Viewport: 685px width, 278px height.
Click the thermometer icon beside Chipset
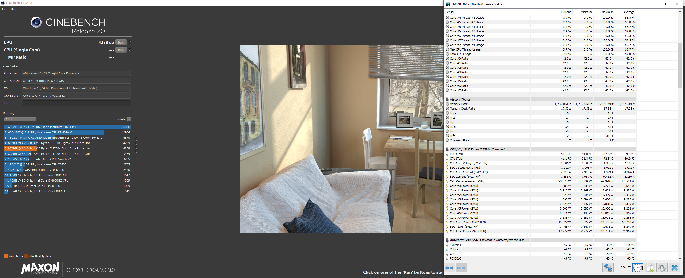(447, 249)
